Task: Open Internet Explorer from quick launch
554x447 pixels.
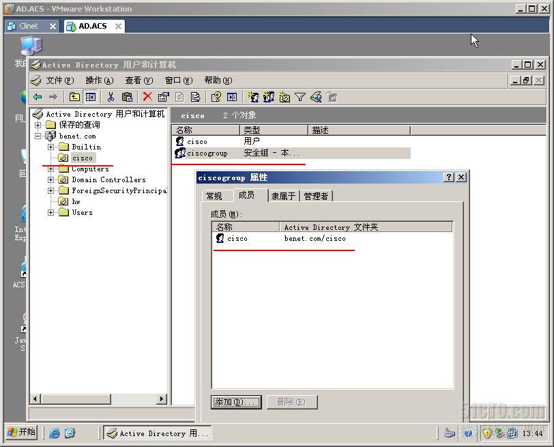Action: tap(55, 433)
